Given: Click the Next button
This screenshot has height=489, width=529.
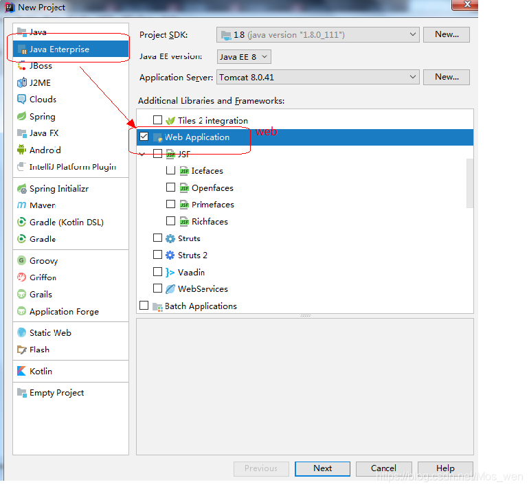Looking at the screenshot, I should click(x=322, y=468).
